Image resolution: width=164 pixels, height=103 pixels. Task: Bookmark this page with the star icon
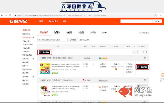coord(156,15)
